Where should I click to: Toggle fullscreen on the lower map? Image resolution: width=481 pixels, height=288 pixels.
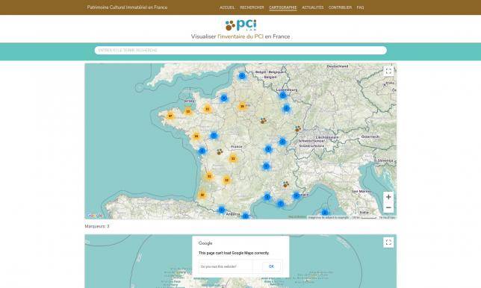388,242
